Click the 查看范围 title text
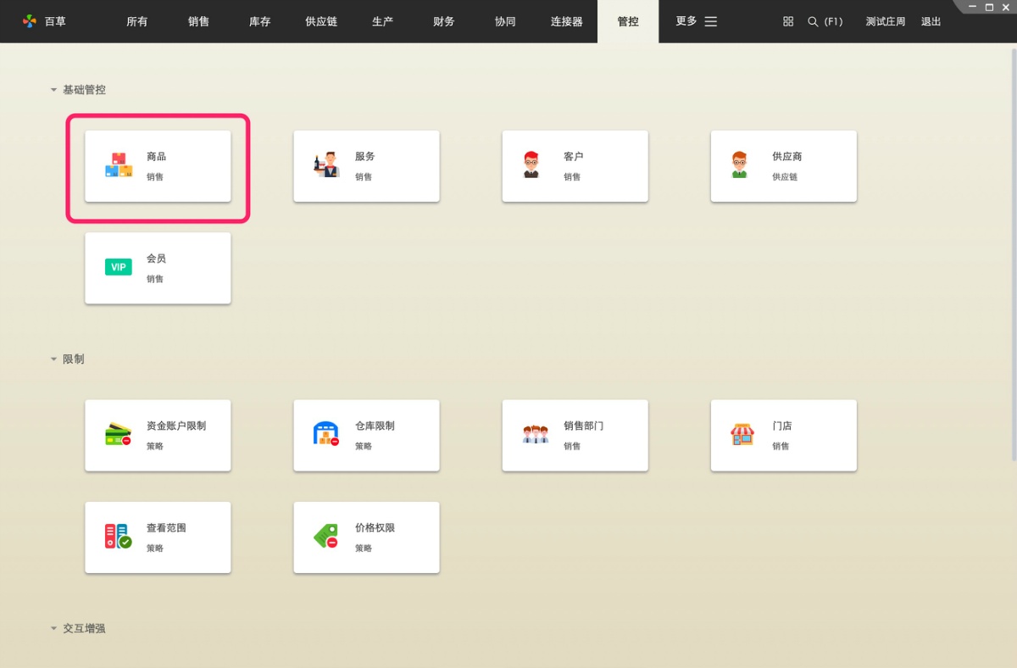Image resolution: width=1017 pixels, height=668 pixels. 166,527
